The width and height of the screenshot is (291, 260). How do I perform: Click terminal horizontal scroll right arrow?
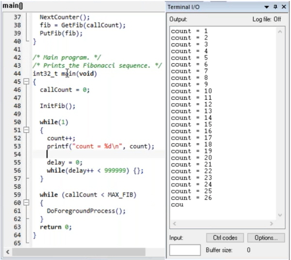coord(272,224)
